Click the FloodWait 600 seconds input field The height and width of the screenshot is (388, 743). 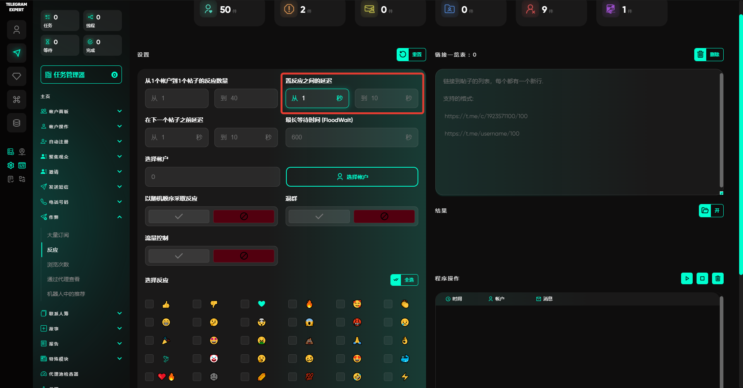(346, 137)
